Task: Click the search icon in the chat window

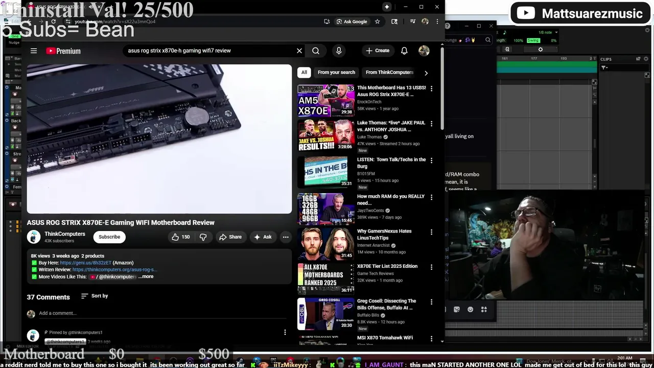Action: tap(488, 40)
